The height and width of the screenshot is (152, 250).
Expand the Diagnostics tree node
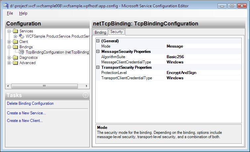pos(9,57)
